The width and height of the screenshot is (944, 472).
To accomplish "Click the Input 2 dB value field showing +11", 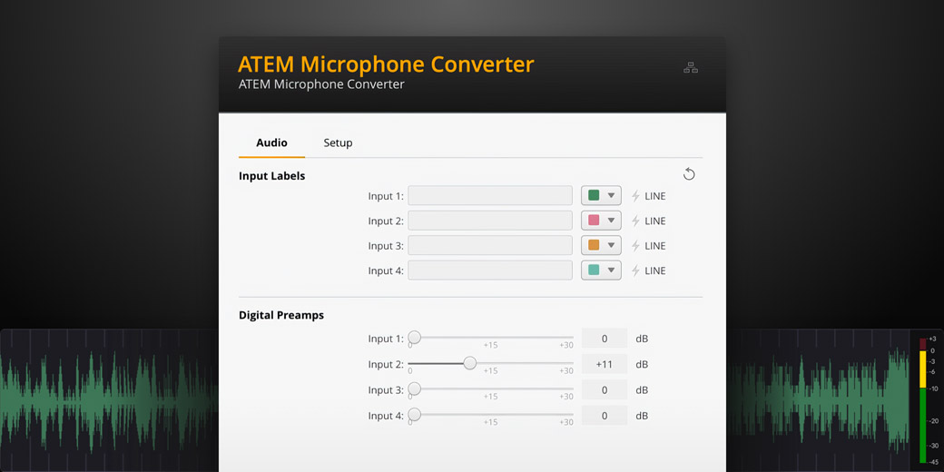I will tap(605, 364).
